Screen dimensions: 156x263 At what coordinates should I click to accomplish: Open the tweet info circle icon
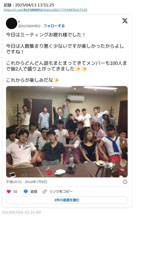coord(125,182)
